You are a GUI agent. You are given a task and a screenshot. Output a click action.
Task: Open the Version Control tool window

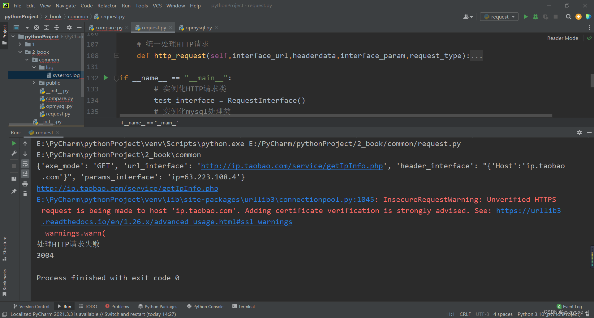coord(31,306)
